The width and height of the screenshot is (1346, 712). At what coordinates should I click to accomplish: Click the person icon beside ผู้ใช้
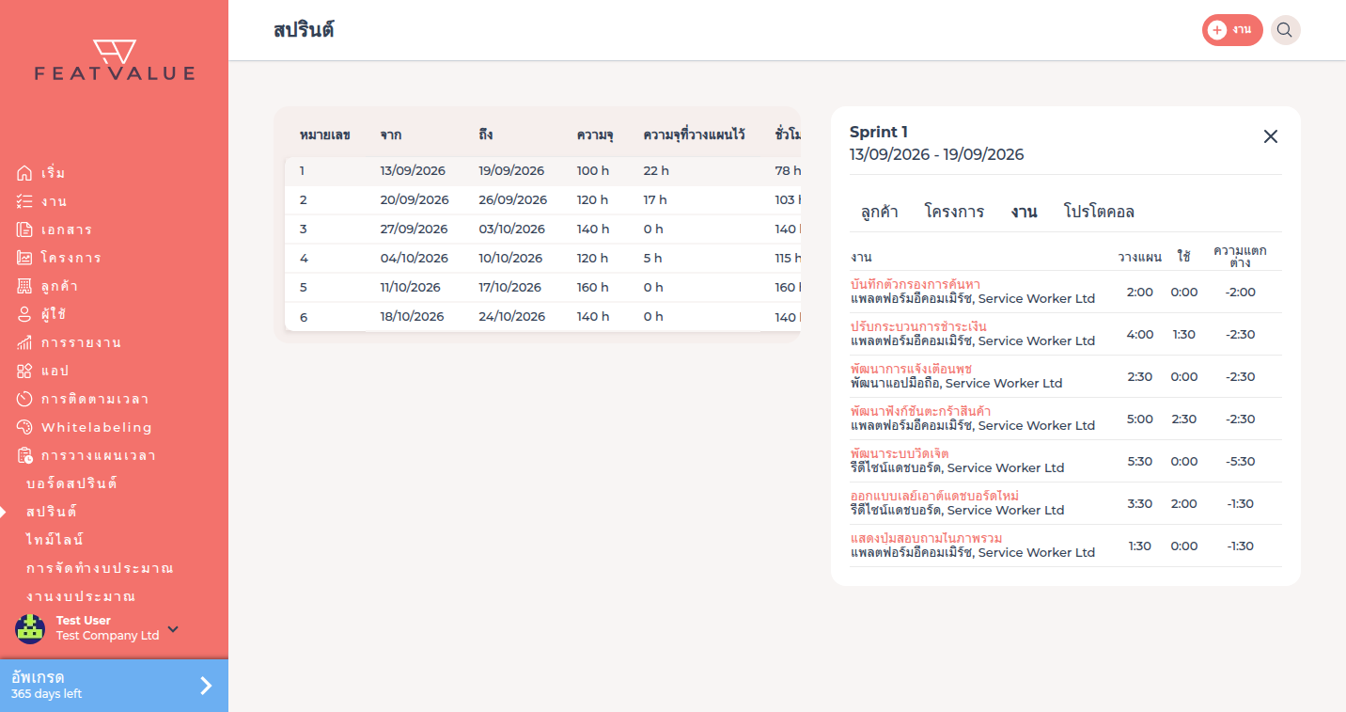(24, 314)
